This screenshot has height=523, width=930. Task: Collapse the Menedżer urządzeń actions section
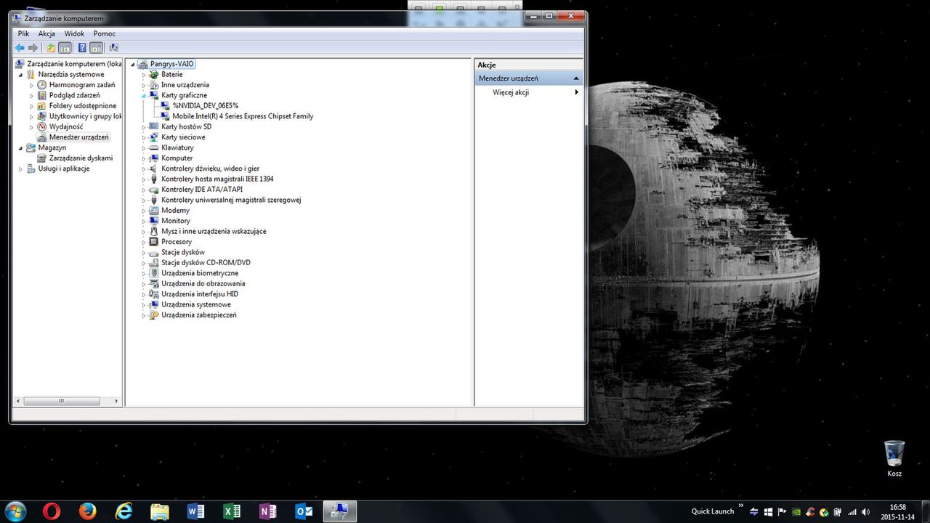576,78
